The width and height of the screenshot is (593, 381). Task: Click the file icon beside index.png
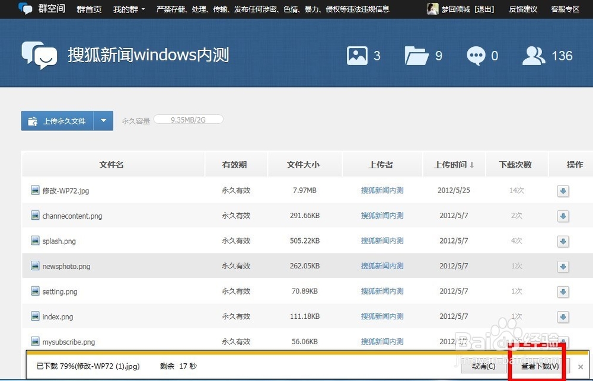pos(34,316)
